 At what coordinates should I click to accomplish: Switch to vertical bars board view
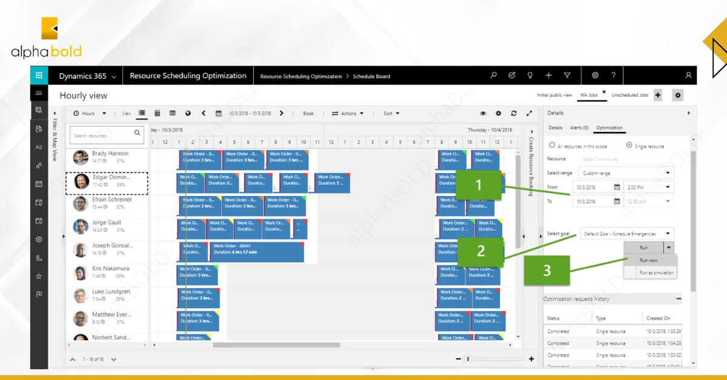(x=158, y=113)
